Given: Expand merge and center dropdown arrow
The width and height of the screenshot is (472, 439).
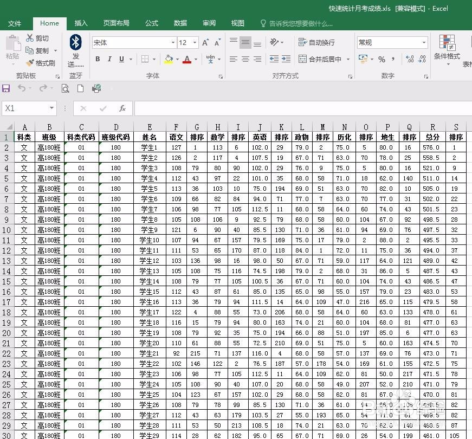Looking at the screenshot, I should (x=348, y=59).
